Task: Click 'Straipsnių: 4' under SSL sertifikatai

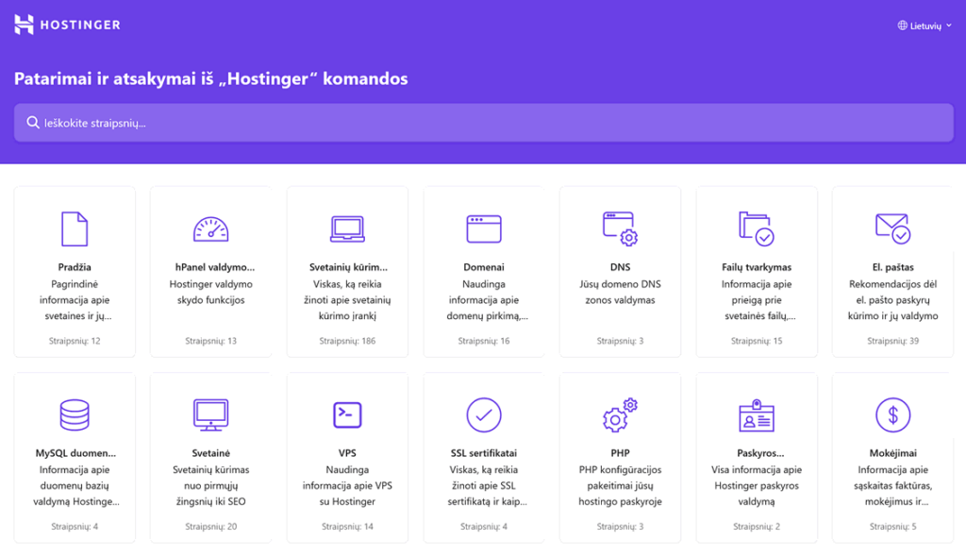Action: click(x=484, y=526)
